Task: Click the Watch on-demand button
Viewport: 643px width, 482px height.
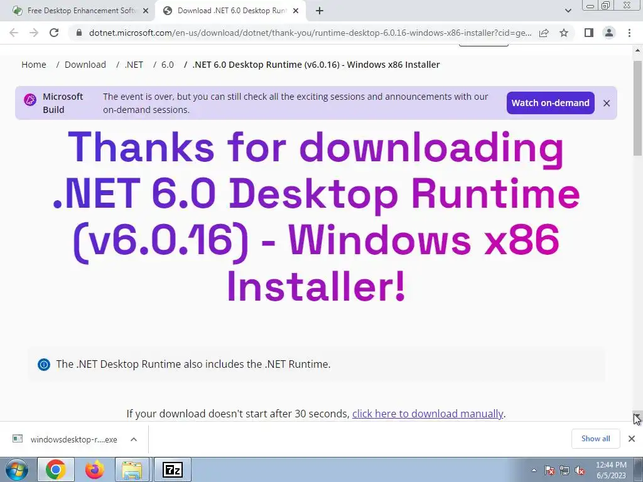Action: (550, 103)
